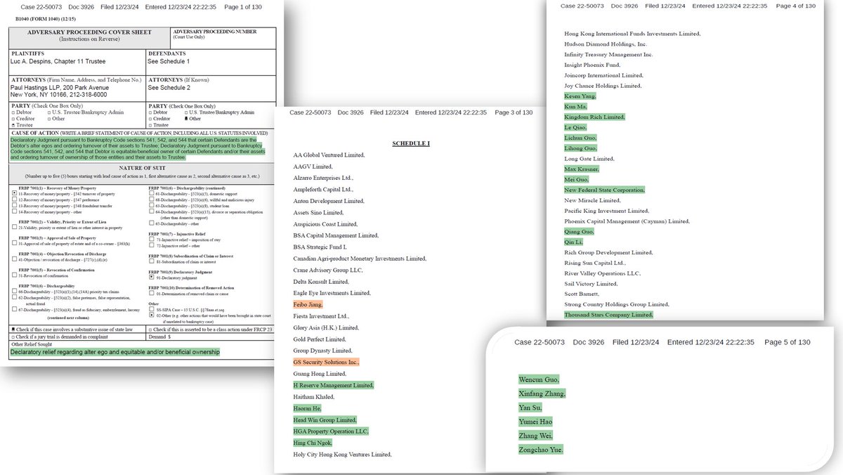Click highlighted 'Kesen Yang,'
The width and height of the screenshot is (843, 475).
tap(580, 96)
